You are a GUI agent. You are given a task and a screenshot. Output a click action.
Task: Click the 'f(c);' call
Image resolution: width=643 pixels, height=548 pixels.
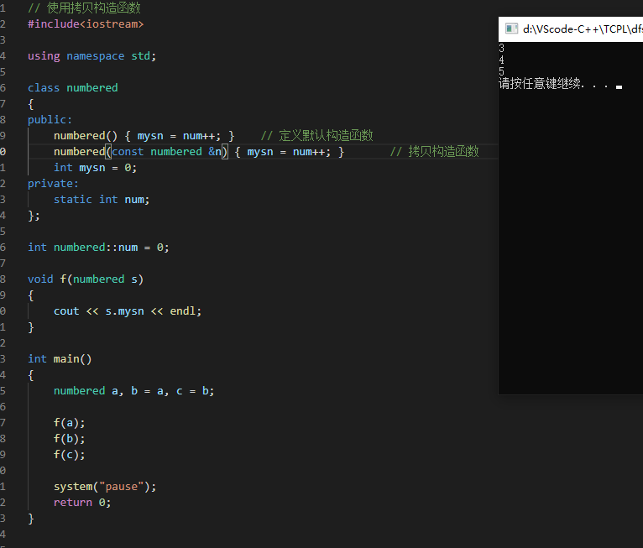(70, 455)
